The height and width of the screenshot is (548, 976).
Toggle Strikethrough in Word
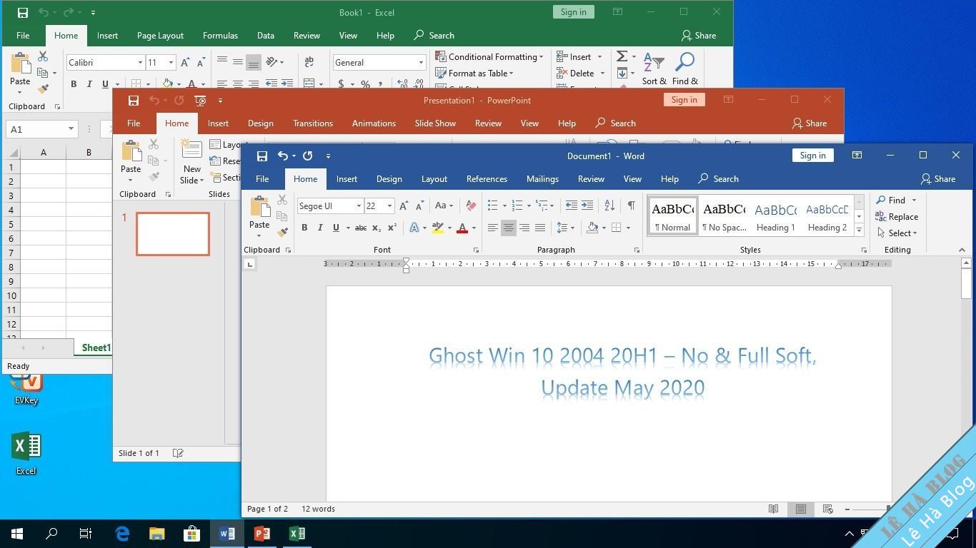(361, 228)
